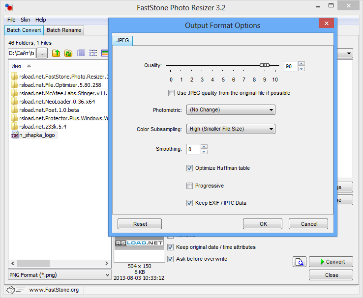The height and width of the screenshot is (298, 363).
Task: Click the Quality slider handle
Action: (x=264, y=65)
